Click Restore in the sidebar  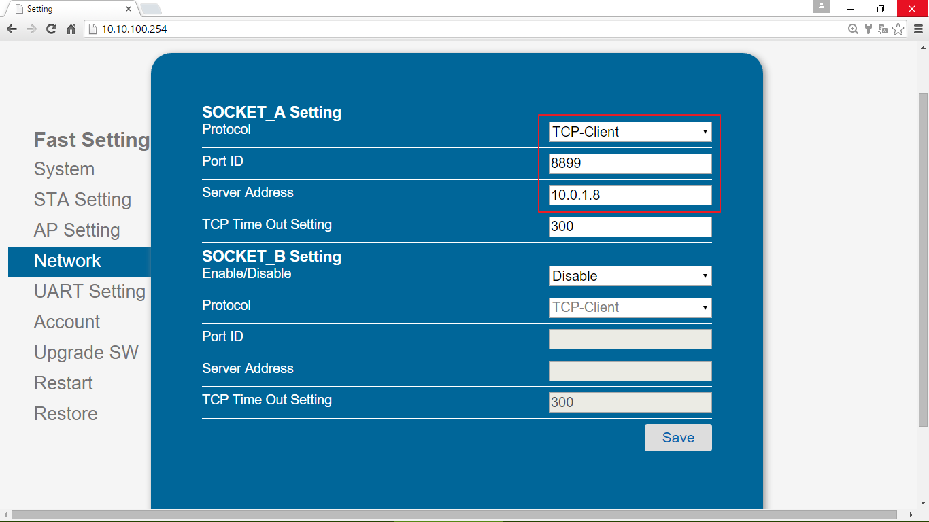[x=66, y=414]
